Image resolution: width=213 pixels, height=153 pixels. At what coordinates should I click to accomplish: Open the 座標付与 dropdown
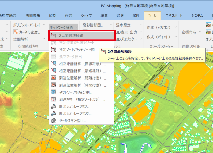[x=191, y=32]
